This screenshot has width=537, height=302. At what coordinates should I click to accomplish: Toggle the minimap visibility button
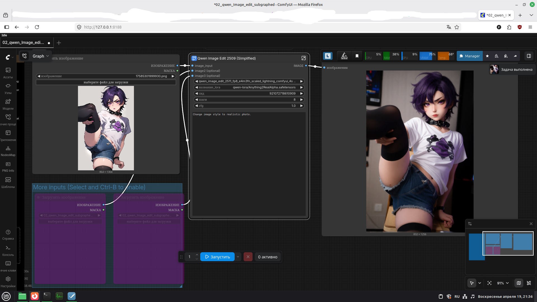[x=519, y=283]
